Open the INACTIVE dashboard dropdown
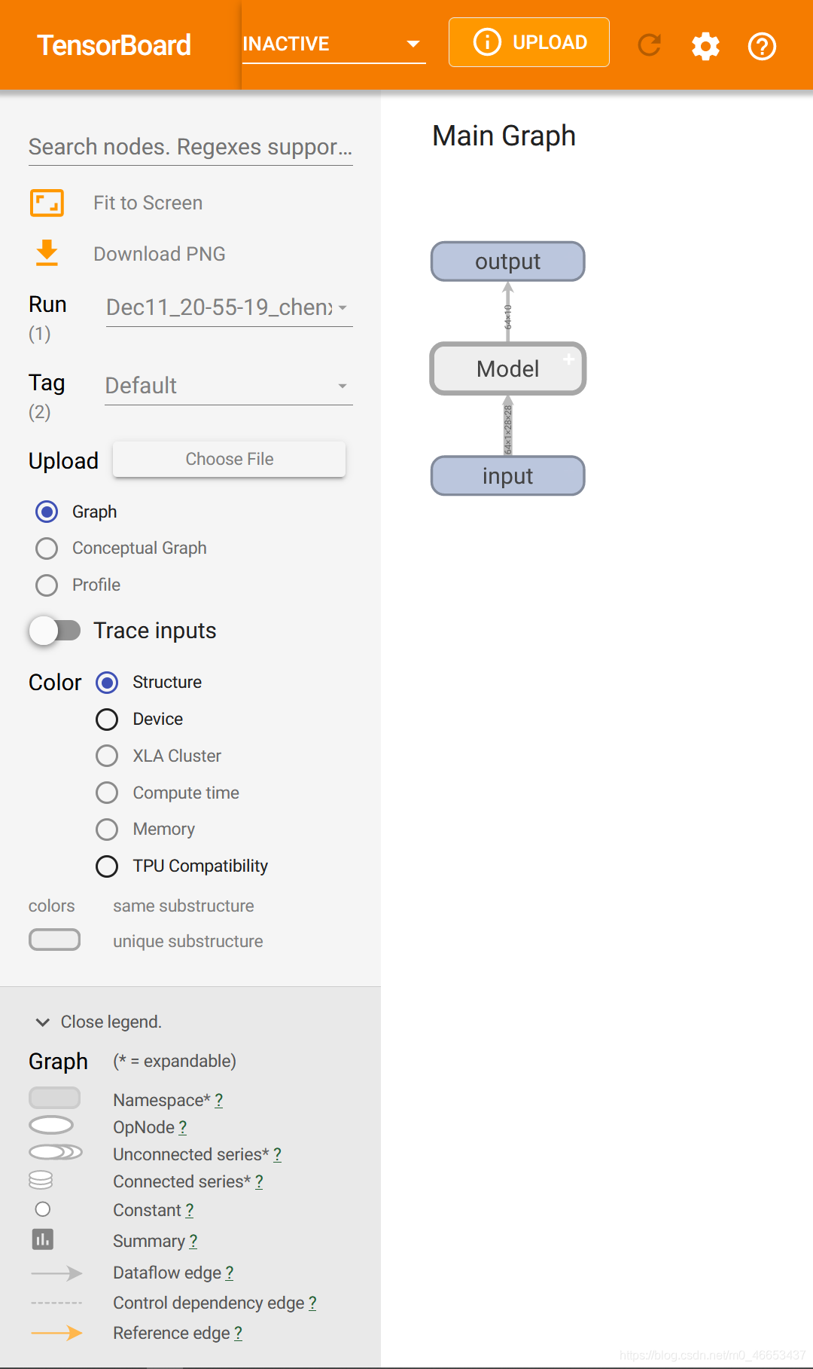This screenshot has width=813, height=1369. pos(333,44)
